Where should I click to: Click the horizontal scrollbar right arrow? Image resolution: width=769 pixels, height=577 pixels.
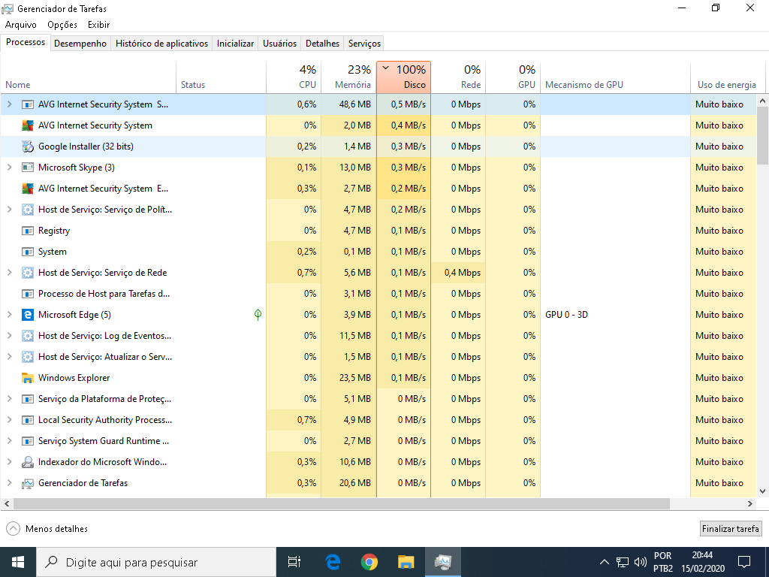tap(750, 504)
